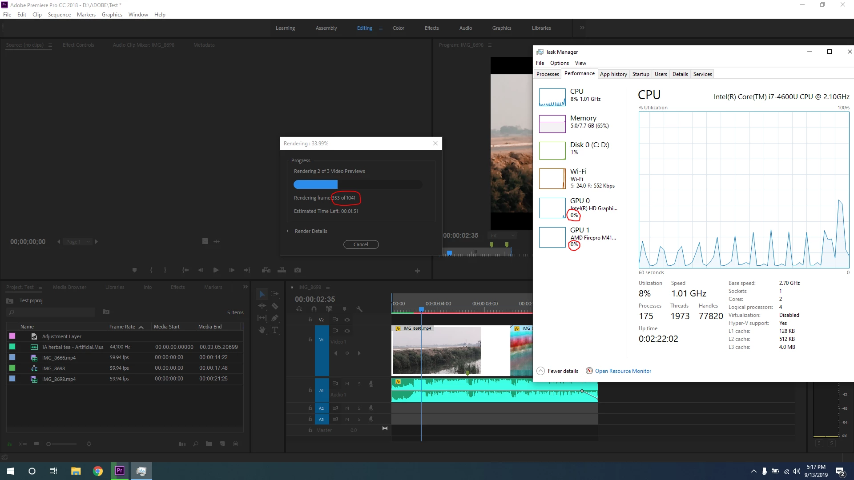Mute audio track A1
This screenshot has width=854, height=480.
tap(347, 384)
